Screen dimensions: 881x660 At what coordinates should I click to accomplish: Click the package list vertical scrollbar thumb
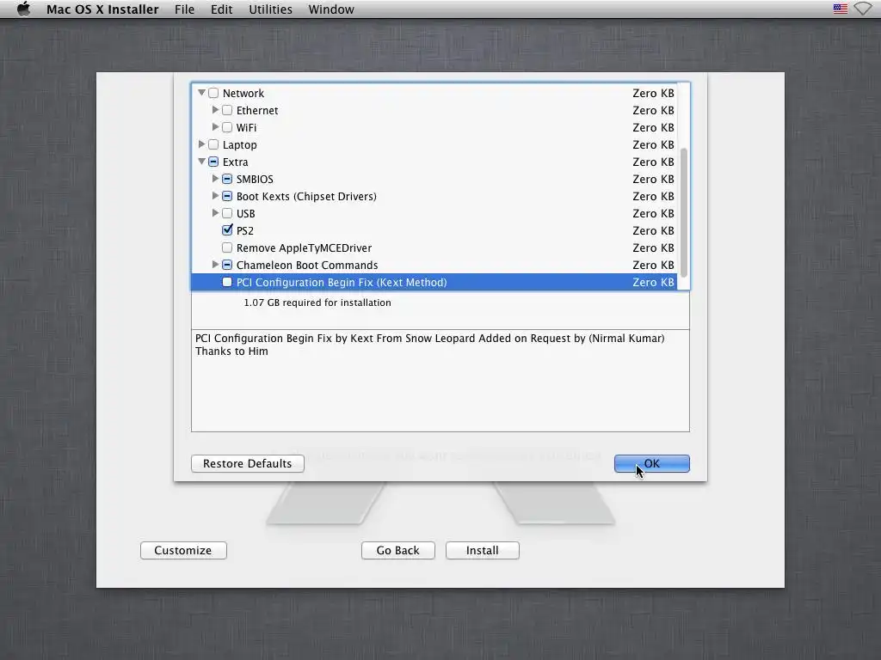point(684,213)
